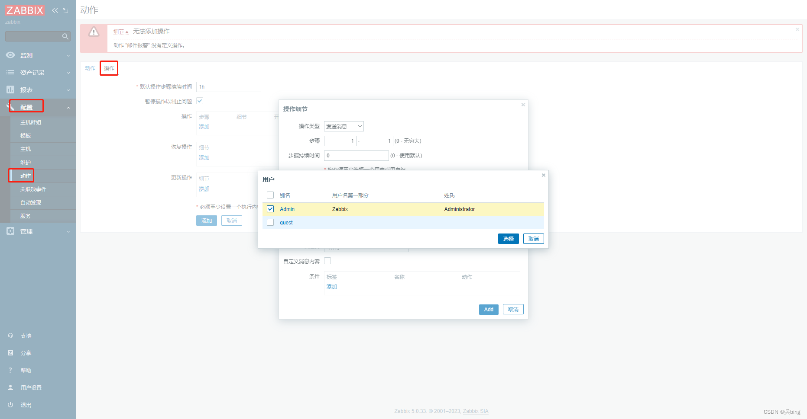This screenshot has width=807, height=419.
Task: Click 取消 button in 用户 dialog
Action: point(534,239)
